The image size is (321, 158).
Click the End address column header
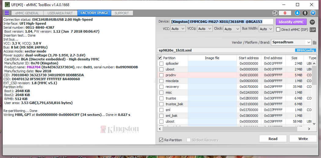coord(273,58)
